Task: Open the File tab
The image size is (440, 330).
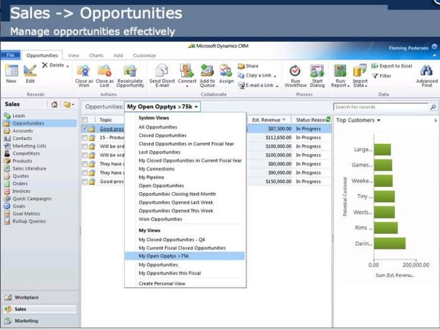Action: tap(11, 55)
